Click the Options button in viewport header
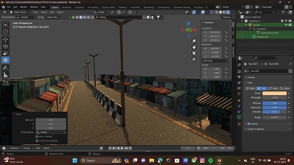 click(x=228, y=17)
